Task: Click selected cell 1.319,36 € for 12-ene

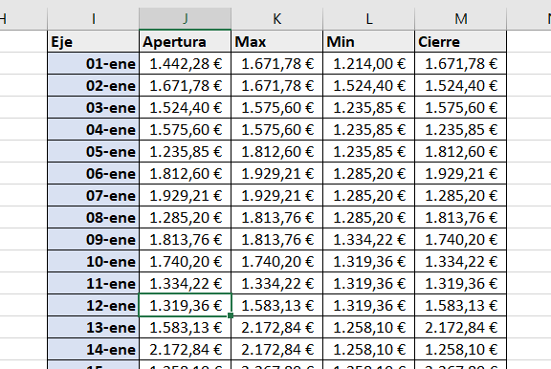Action: tap(186, 306)
